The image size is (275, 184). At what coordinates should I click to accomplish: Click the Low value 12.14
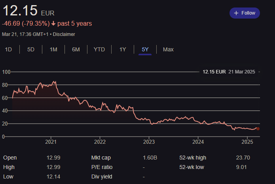(x=53, y=176)
